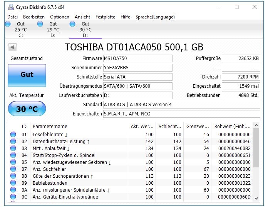This screenshot has height=207, width=268.
Task: Click status orb for Betriebsstunden attribute row
Action: point(13,183)
